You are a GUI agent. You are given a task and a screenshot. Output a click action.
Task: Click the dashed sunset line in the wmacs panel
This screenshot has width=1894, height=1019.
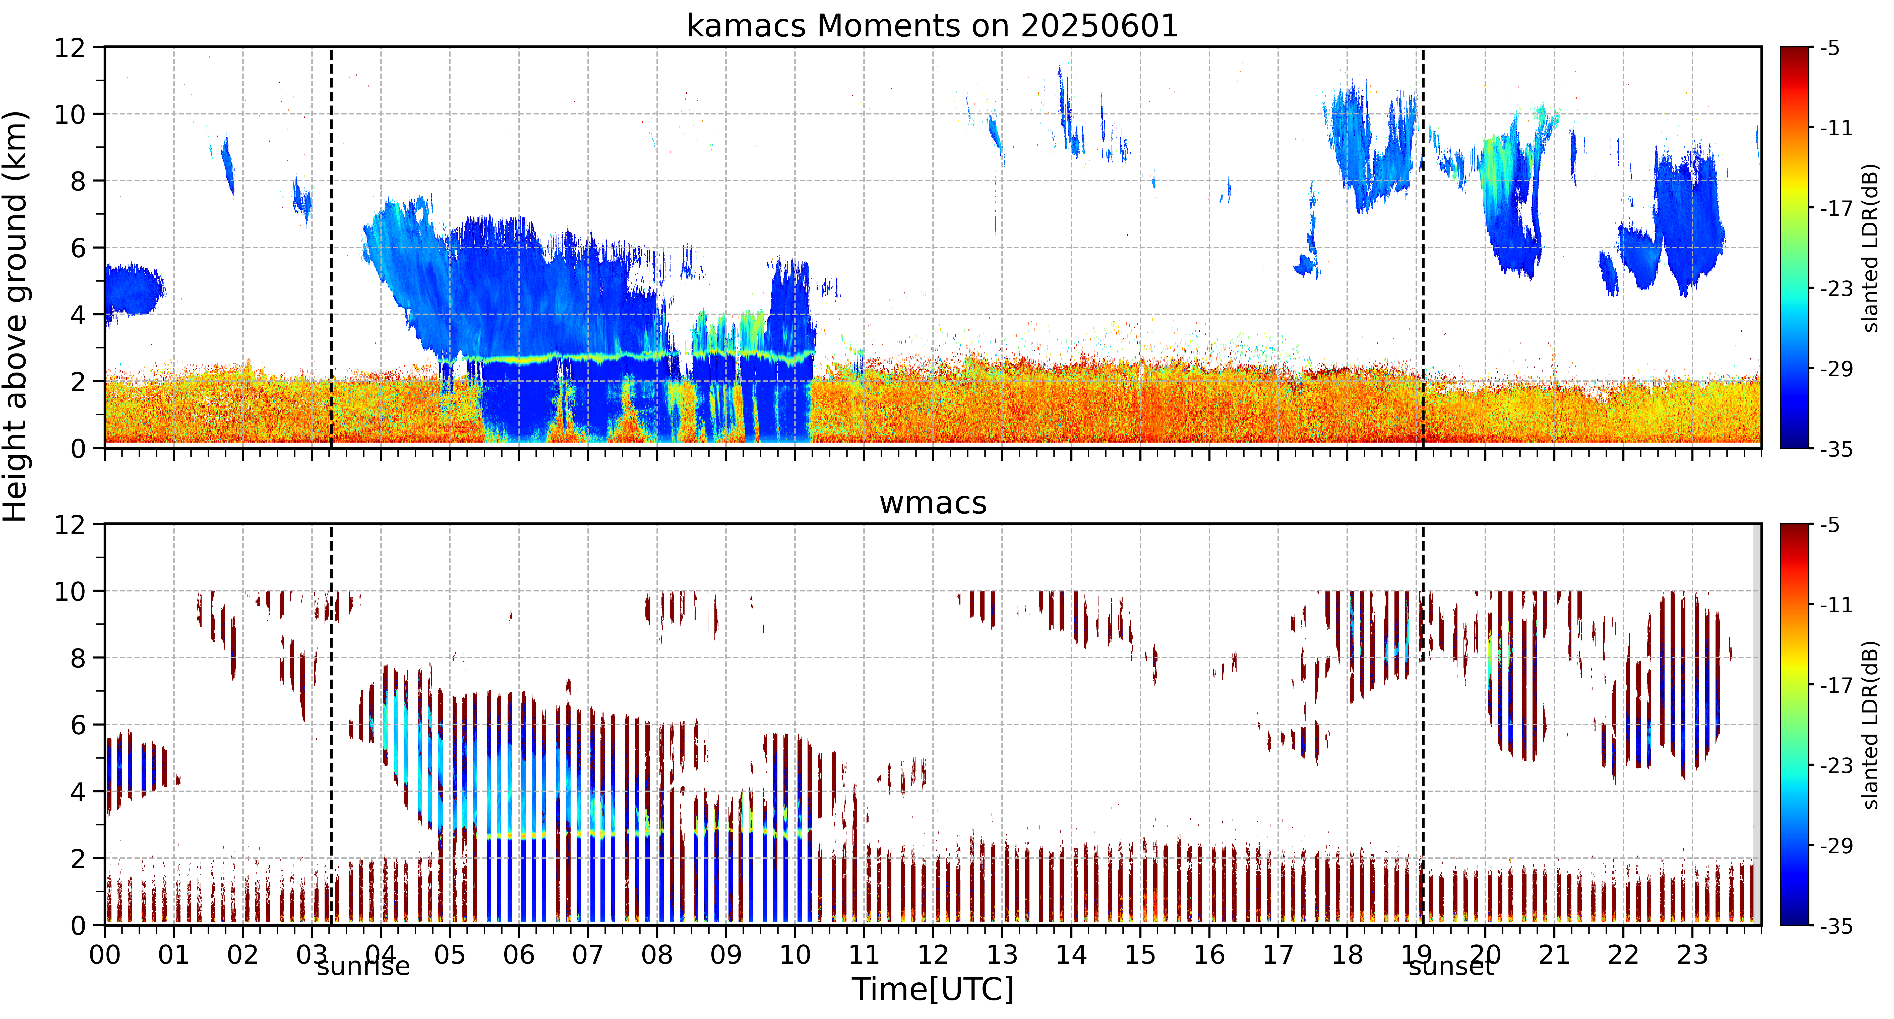coord(1423,724)
